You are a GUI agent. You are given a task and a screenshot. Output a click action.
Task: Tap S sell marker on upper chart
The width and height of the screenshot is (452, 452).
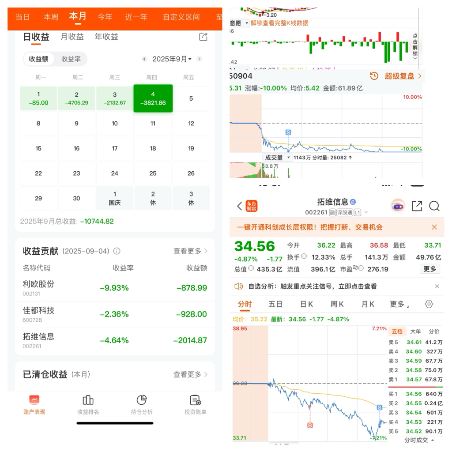[288, 132]
